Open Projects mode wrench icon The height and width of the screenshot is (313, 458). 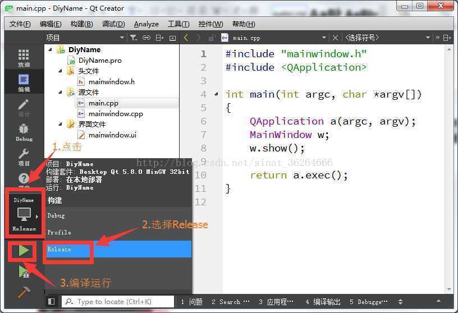pos(24,157)
